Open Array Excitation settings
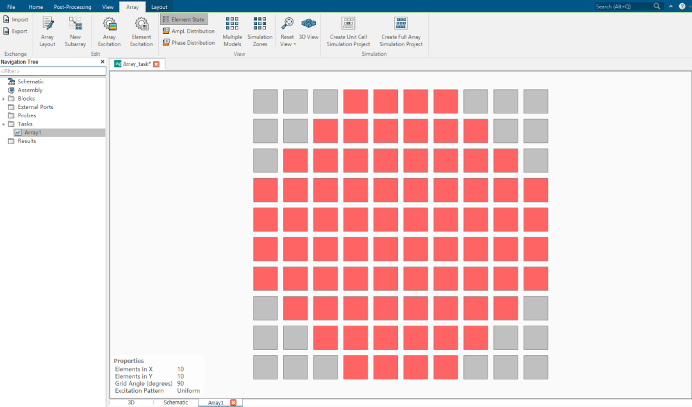The width and height of the screenshot is (692, 407). (109, 31)
